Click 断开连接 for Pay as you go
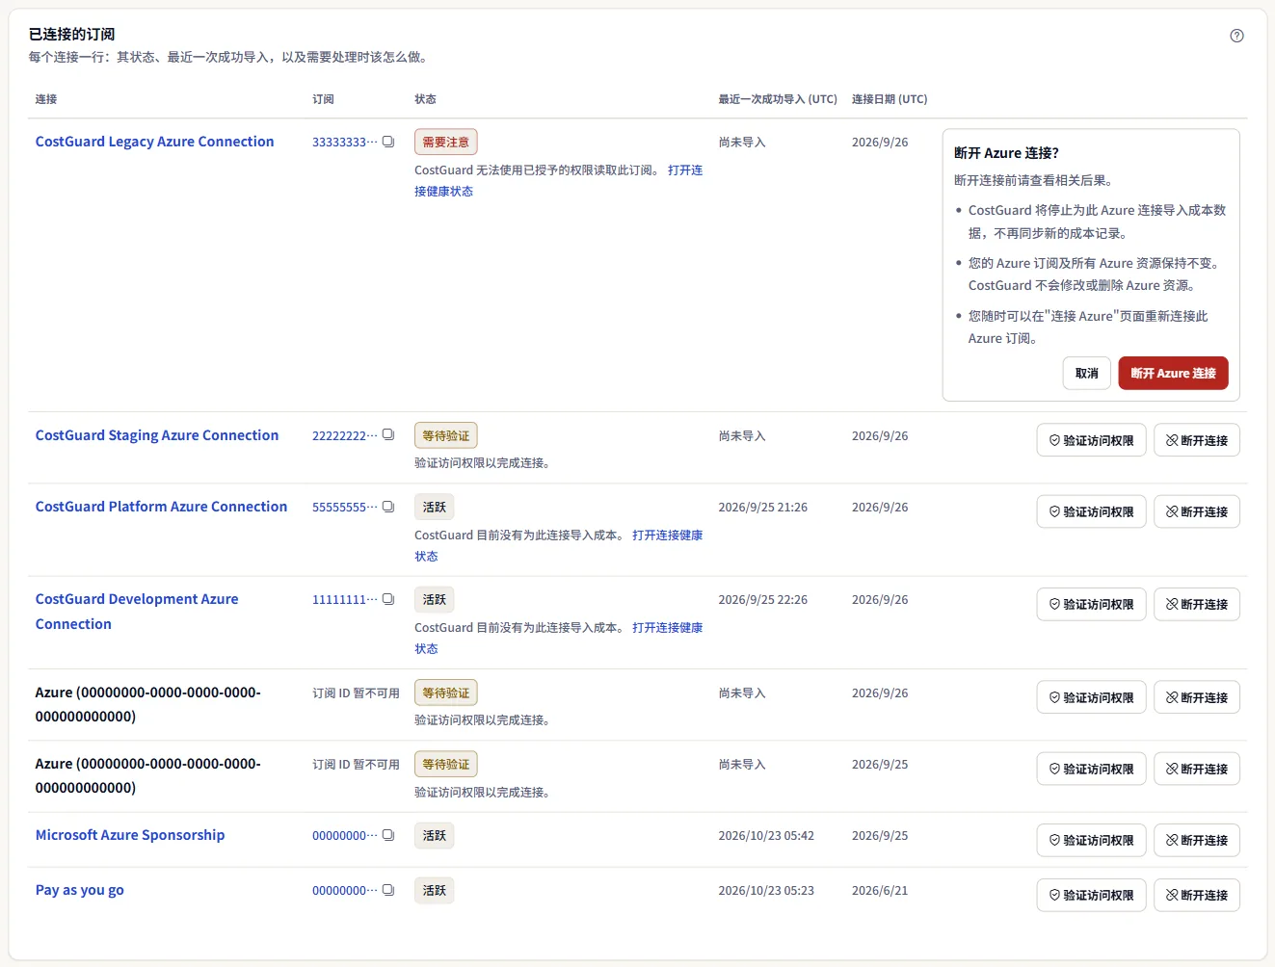 coord(1197,895)
